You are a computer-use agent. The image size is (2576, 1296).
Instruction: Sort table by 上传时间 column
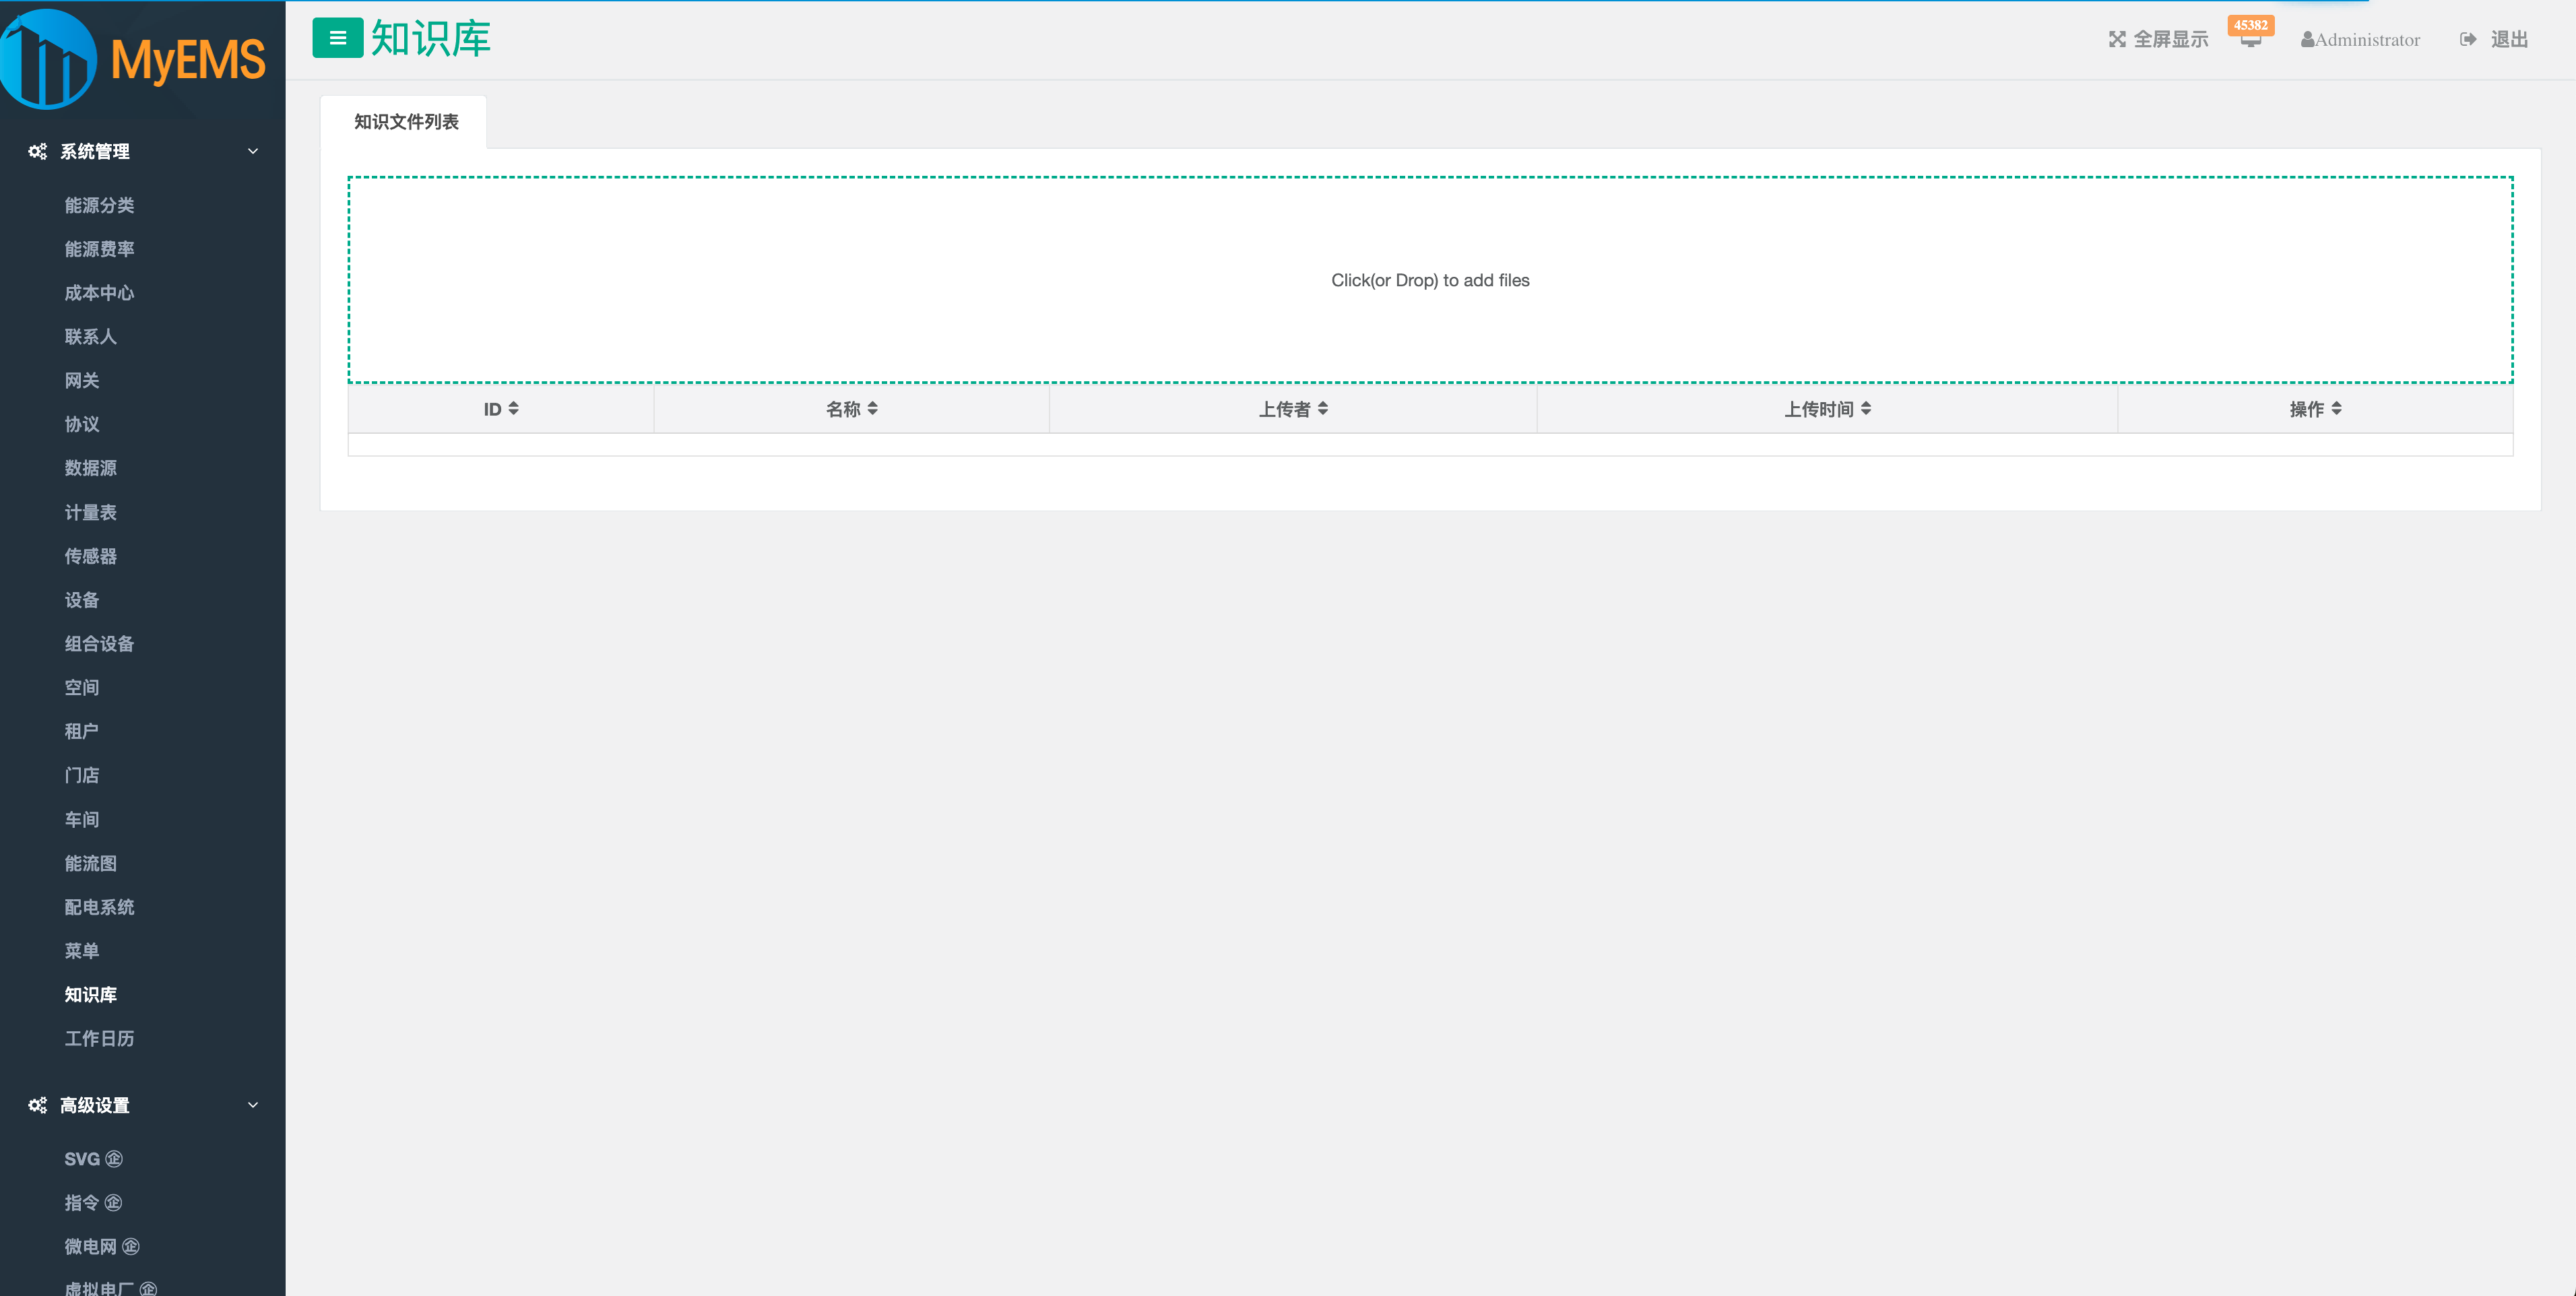point(1827,409)
